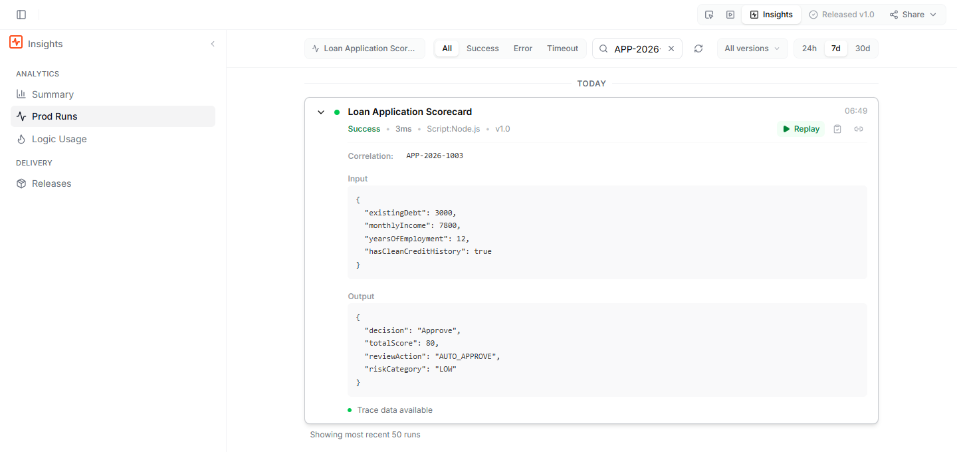Click the cursor inspect icon in header

(709, 15)
